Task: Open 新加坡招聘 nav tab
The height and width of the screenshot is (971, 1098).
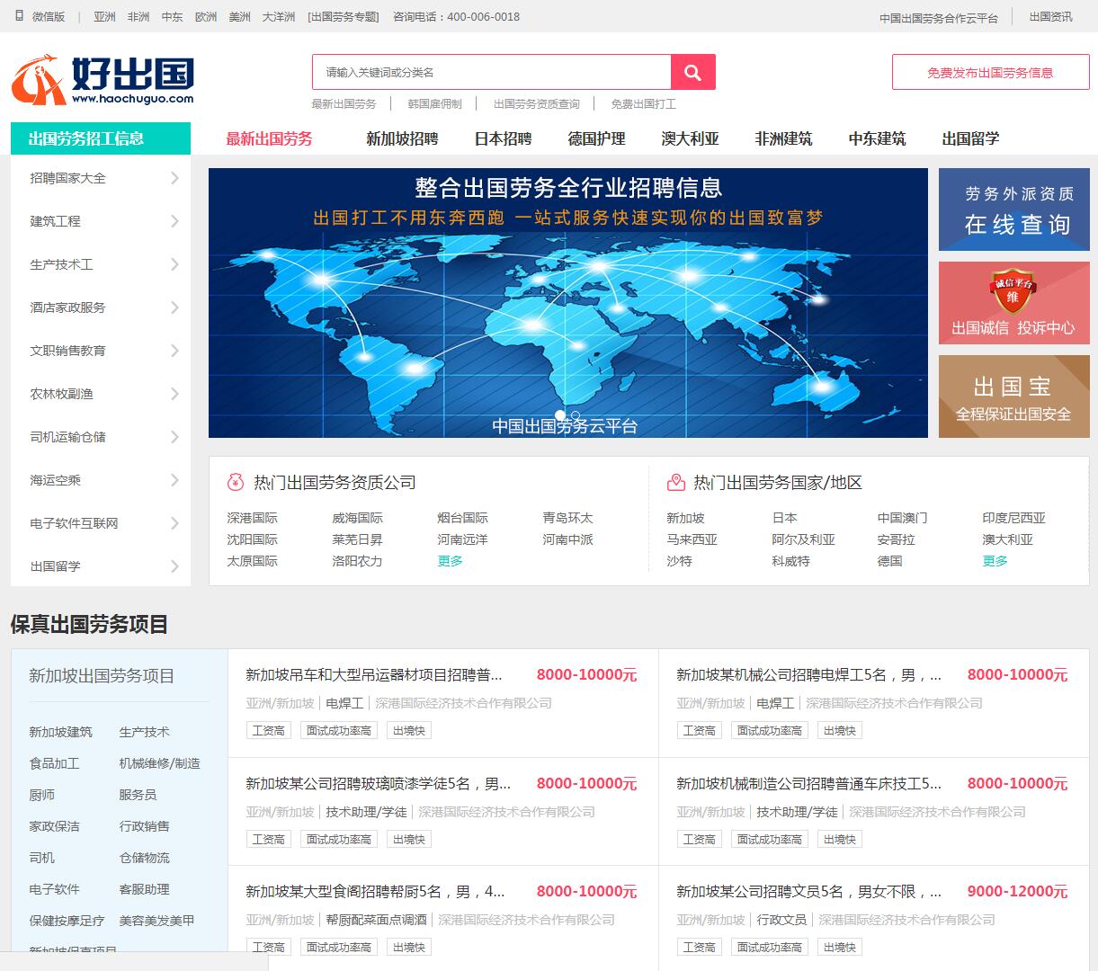Action: pyautogui.click(x=402, y=138)
